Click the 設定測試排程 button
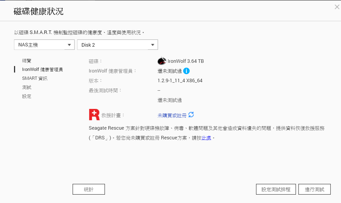The height and width of the screenshot is (203, 341). 276,189
